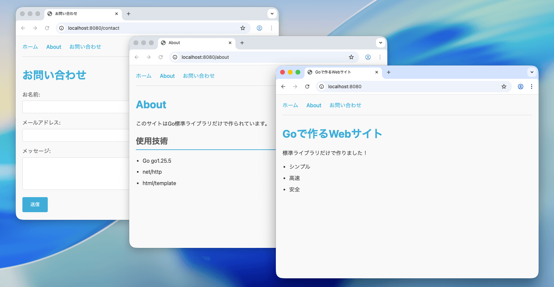This screenshot has width=554, height=287.
Task: Expand tab search dropdown in About window
Action: pyautogui.click(x=381, y=43)
